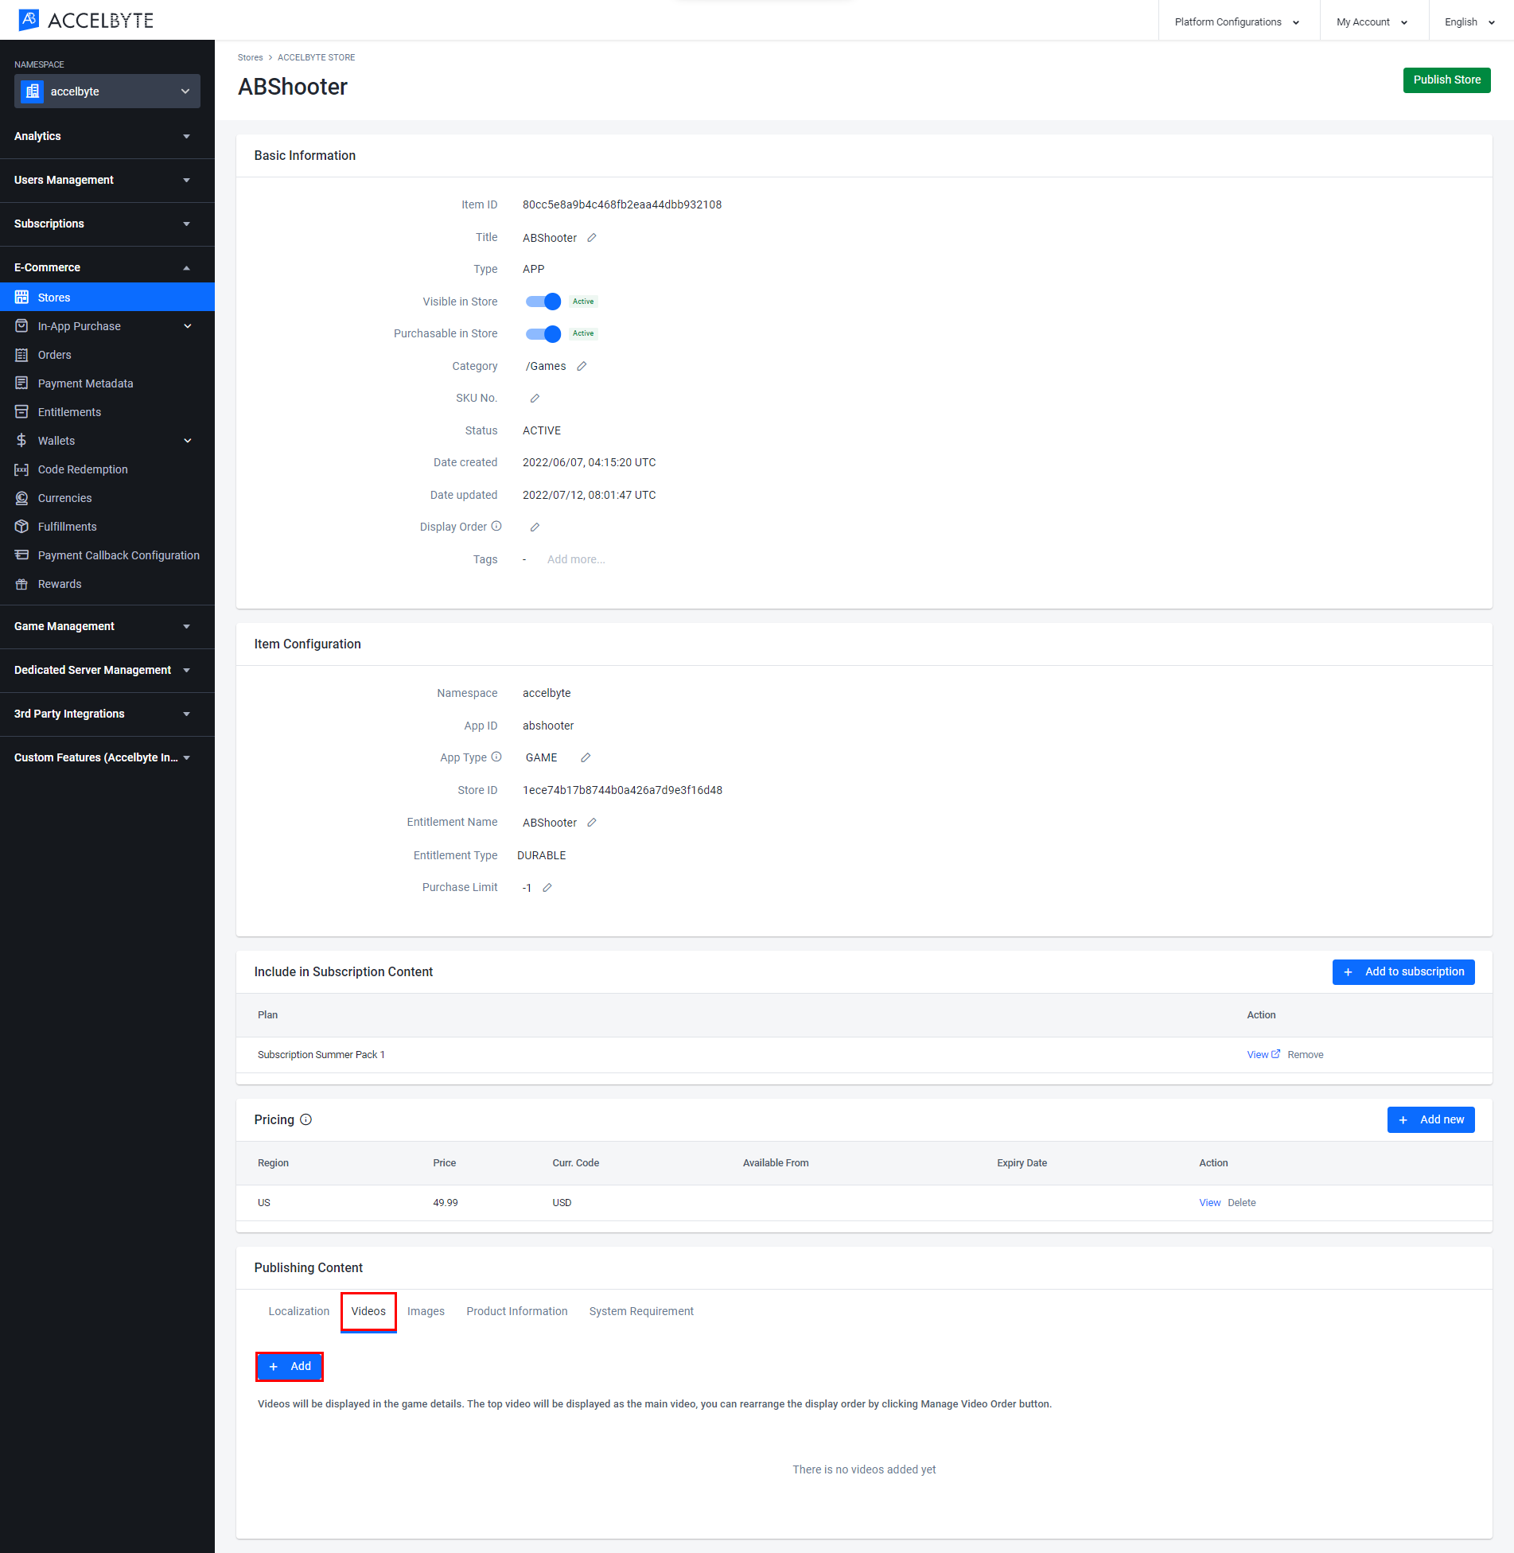Edit App Type GAME with pencil icon
Image resolution: width=1514 pixels, height=1553 pixels.
[586, 757]
